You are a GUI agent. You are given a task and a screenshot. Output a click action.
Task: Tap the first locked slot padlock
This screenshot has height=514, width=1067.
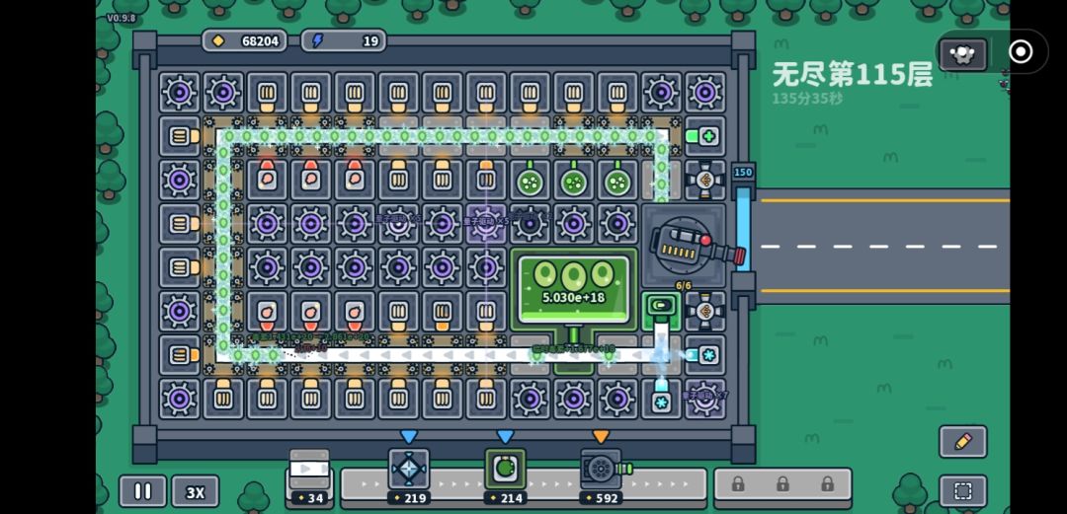pos(738,484)
